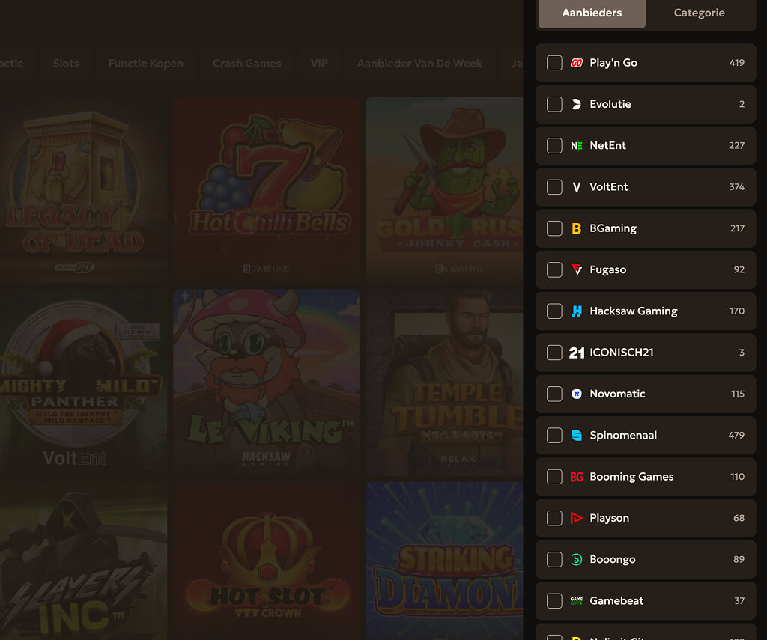Screen dimensions: 767x640
Task: Click the Booming Games label text
Action: coord(631,477)
